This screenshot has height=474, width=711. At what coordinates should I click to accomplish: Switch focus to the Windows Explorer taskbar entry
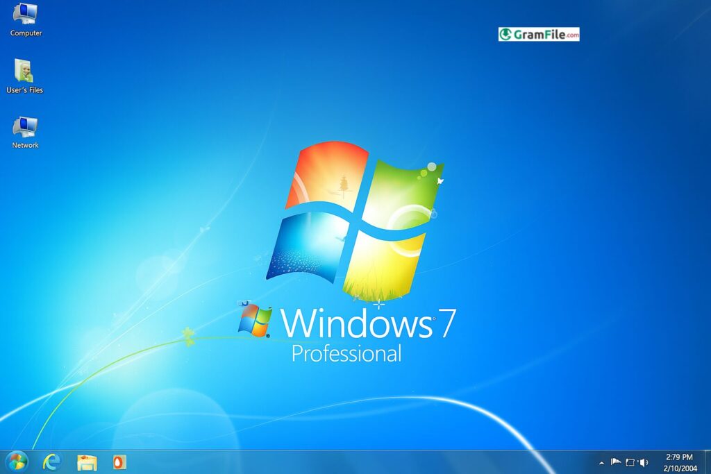[x=86, y=461]
